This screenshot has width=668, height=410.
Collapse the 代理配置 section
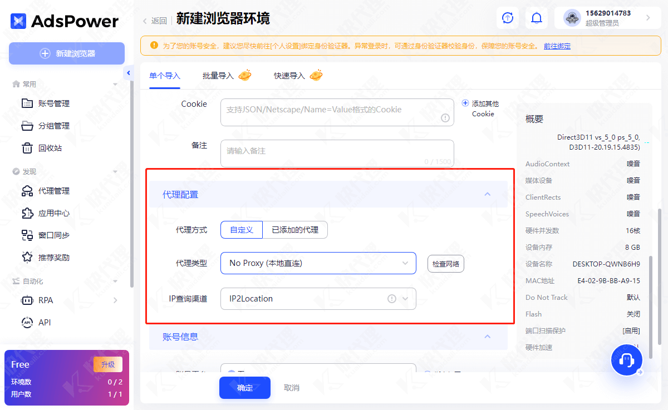click(487, 194)
